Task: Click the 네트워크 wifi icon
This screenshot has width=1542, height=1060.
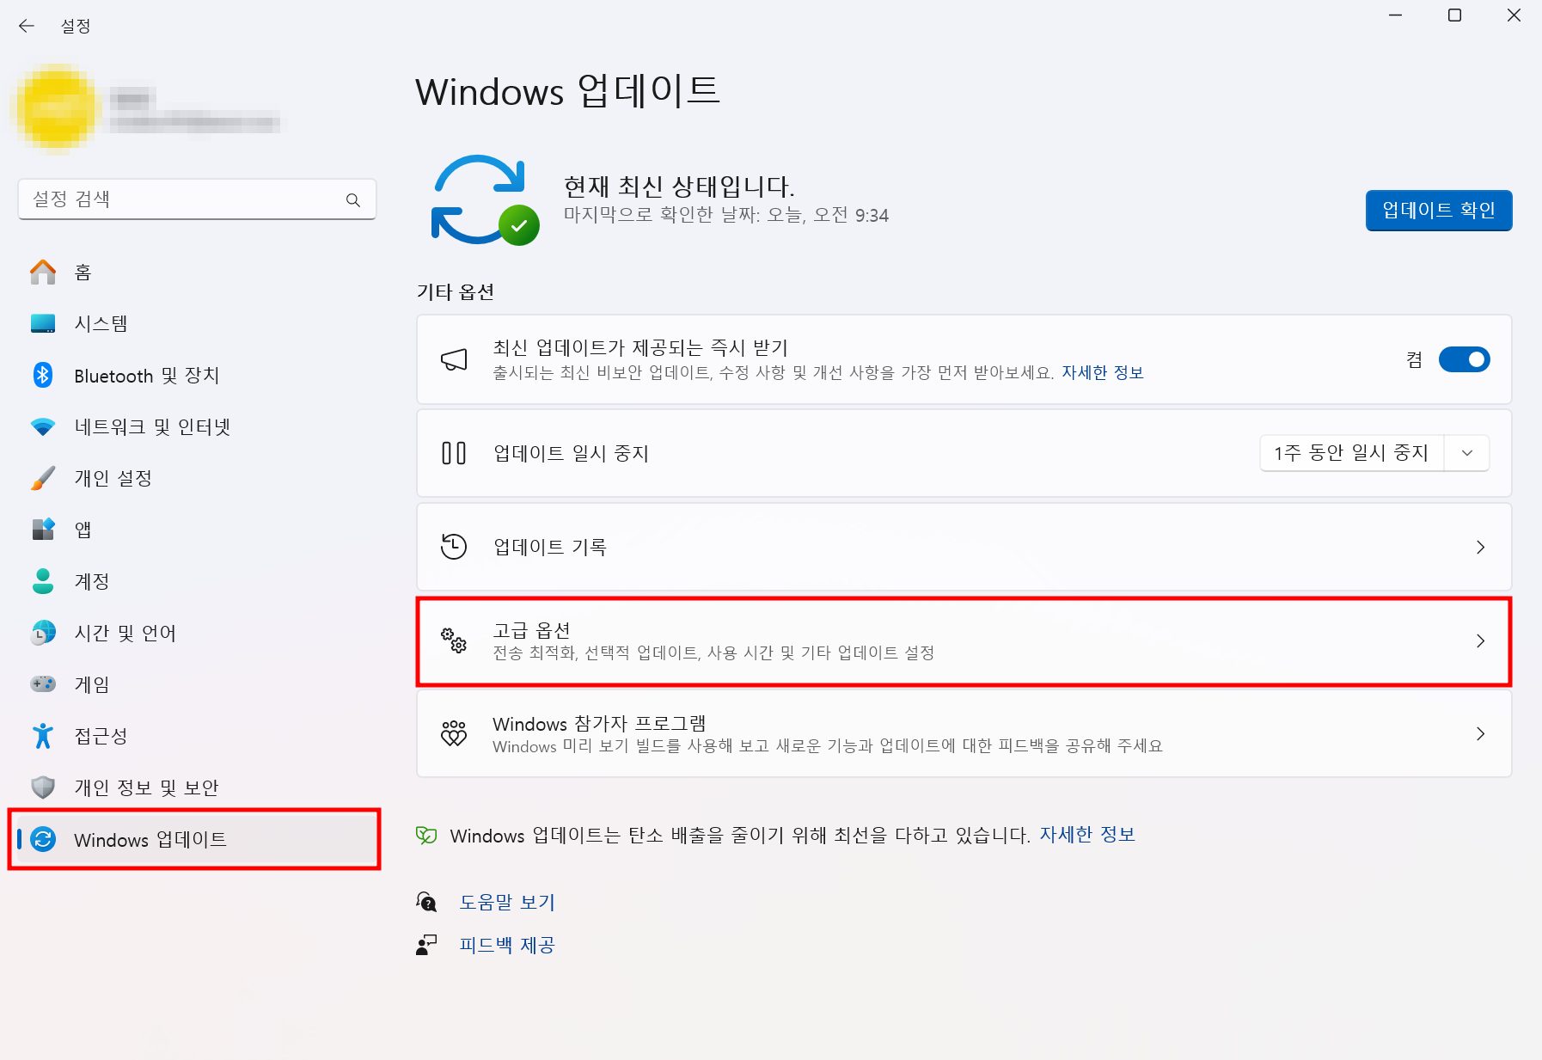Action: pyautogui.click(x=43, y=426)
